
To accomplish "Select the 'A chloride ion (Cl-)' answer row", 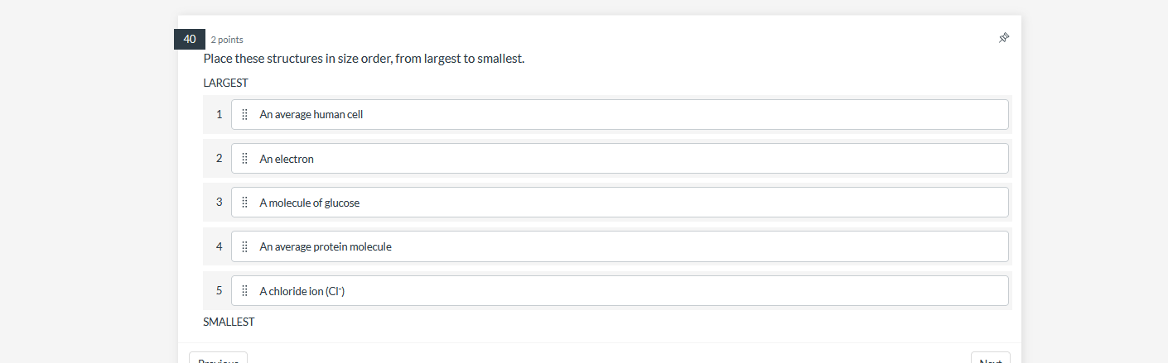I will tap(620, 291).
